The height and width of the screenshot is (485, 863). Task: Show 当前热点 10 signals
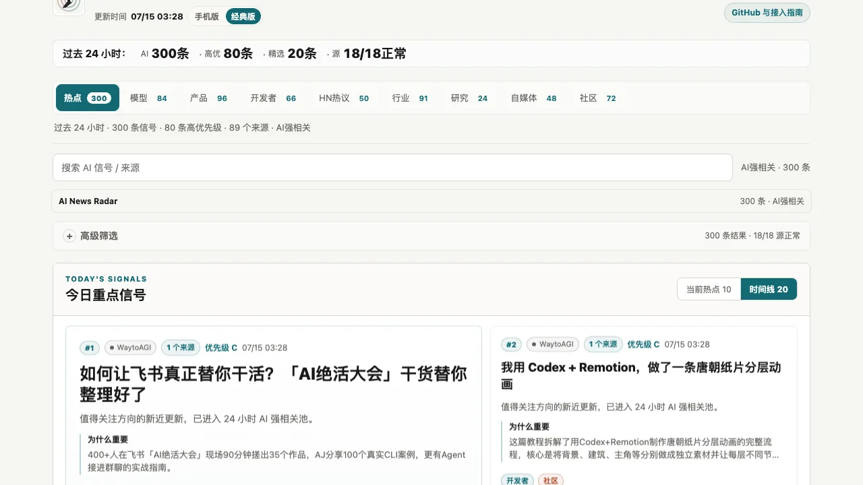(x=709, y=289)
